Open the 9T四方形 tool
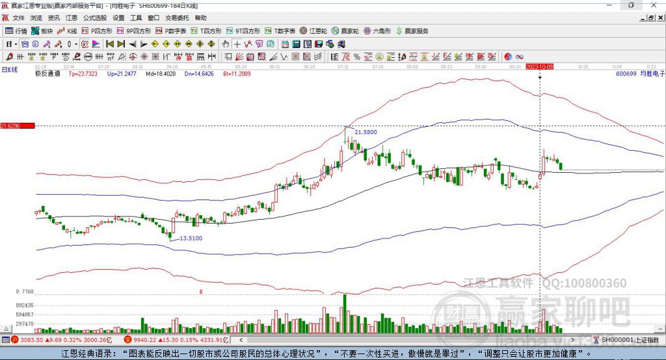The height and width of the screenshot is (360, 666). [x=243, y=31]
